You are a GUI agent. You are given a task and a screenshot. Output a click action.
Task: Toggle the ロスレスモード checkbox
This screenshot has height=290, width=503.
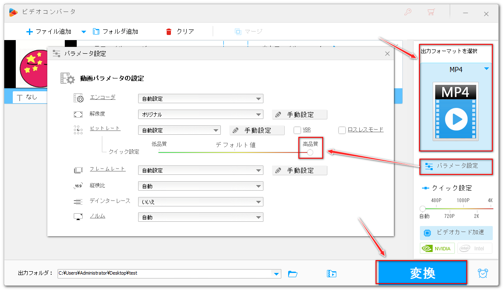point(342,130)
